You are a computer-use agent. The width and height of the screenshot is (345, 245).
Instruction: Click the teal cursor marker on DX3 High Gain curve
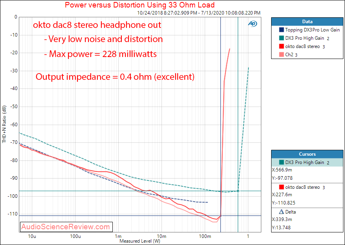click(x=238, y=191)
